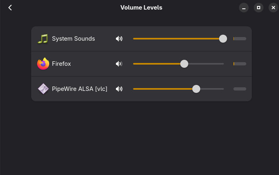Image resolution: width=279 pixels, height=175 pixels.
Task: Select the Firefox row label
Action: (62, 64)
